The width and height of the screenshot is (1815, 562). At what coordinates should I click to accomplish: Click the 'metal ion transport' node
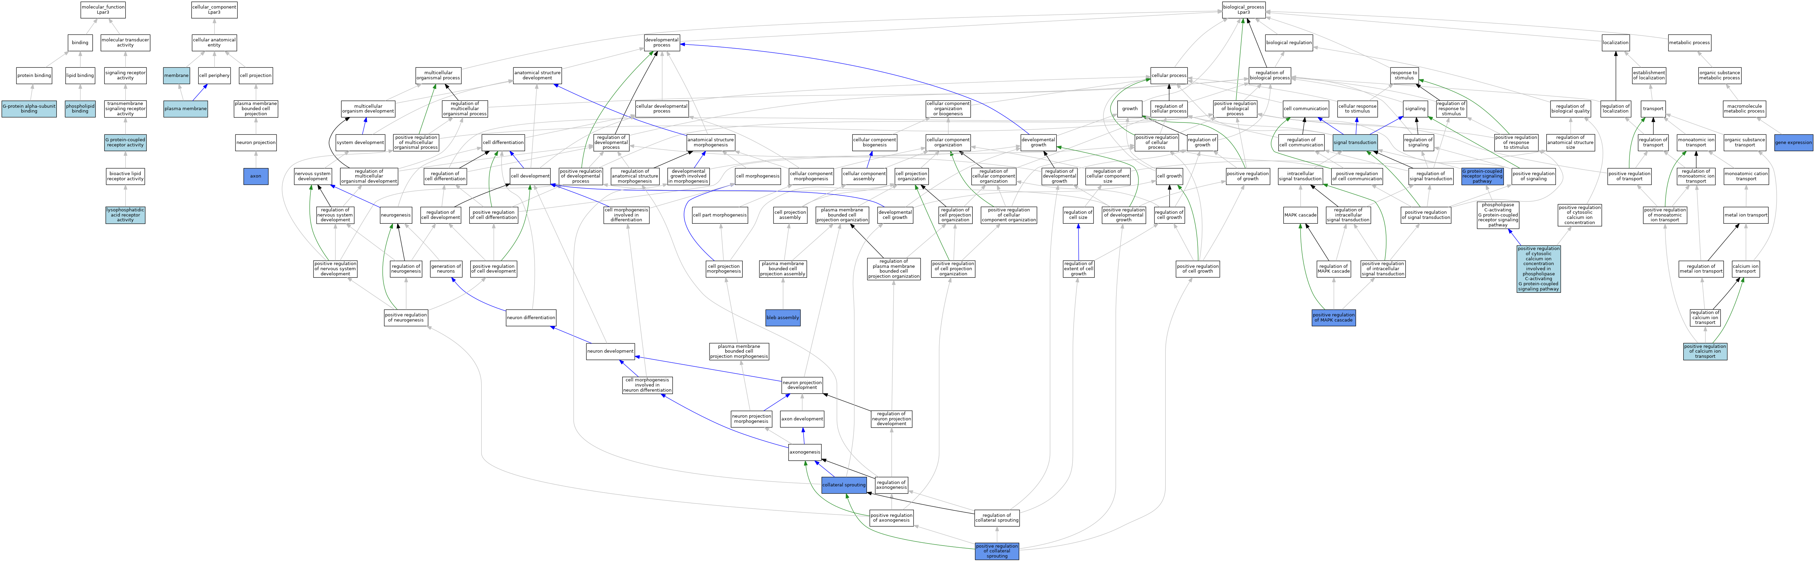coord(1746,215)
